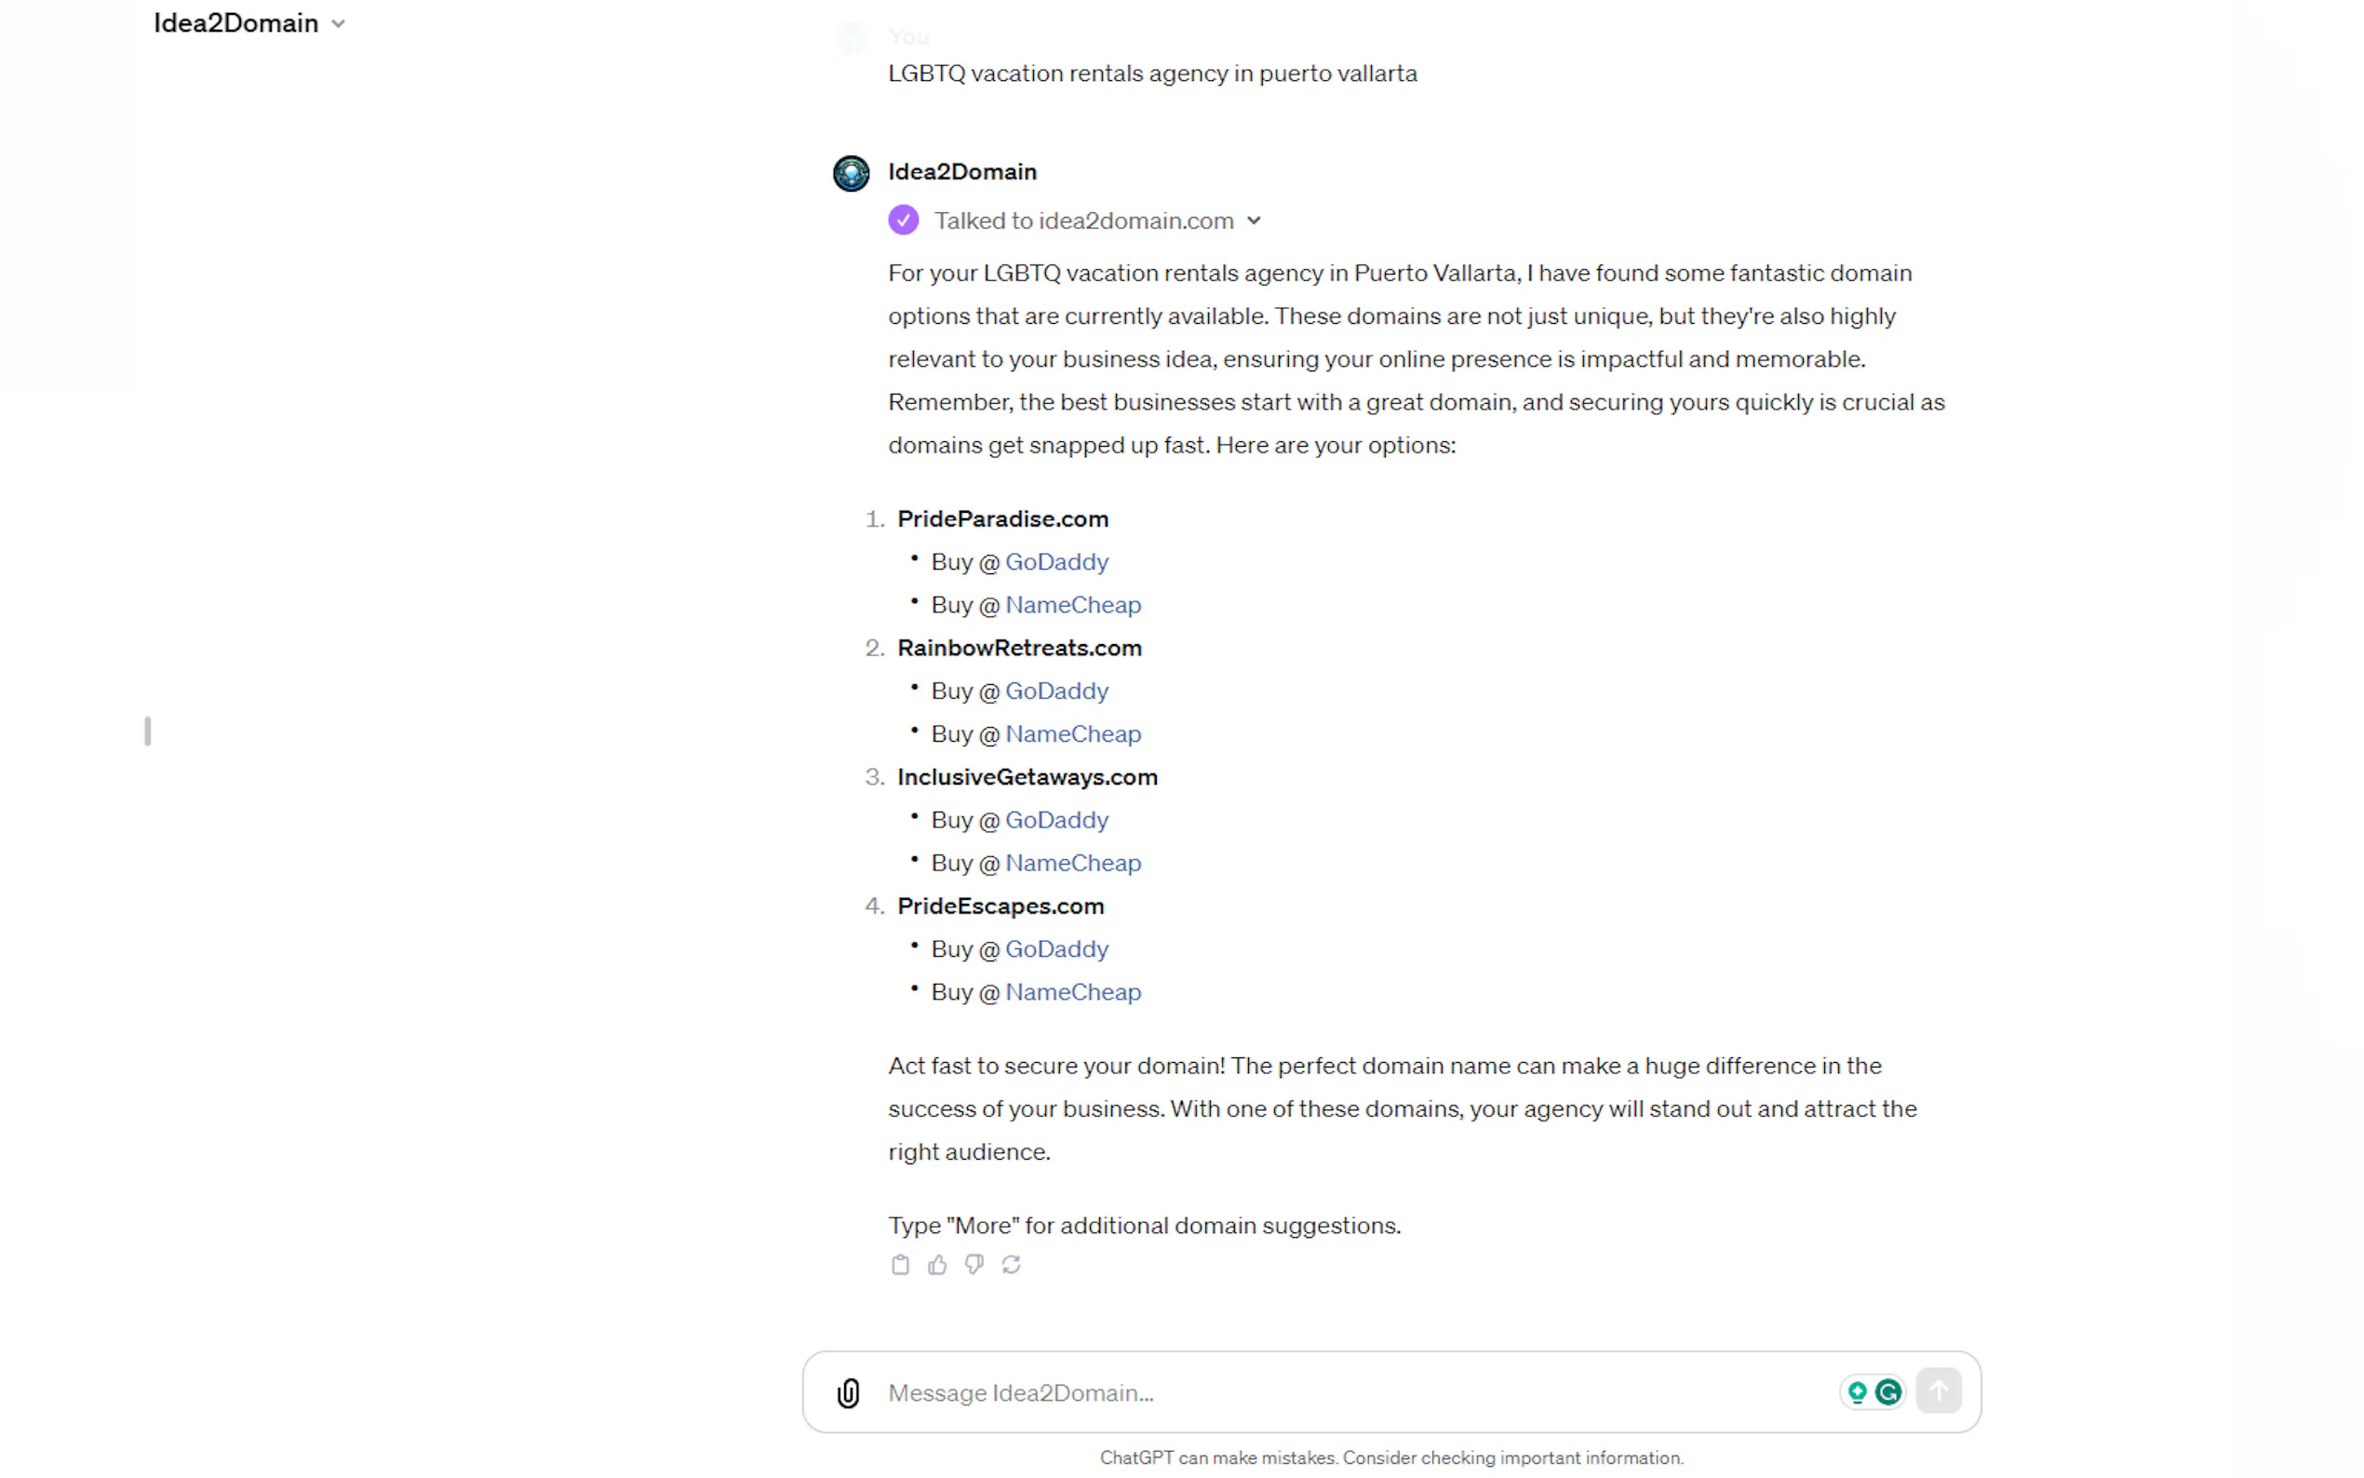Click the Idea2Domain avatar icon
Image resolution: width=2364 pixels, height=1478 pixels.
852,173
